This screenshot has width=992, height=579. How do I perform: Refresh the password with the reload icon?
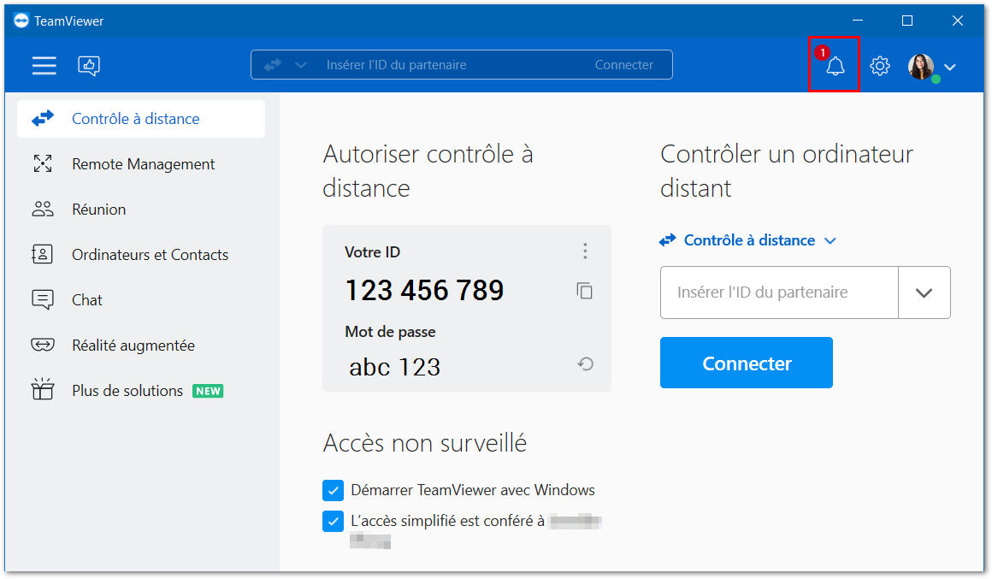pyautogui.click(x=585, y=363)
